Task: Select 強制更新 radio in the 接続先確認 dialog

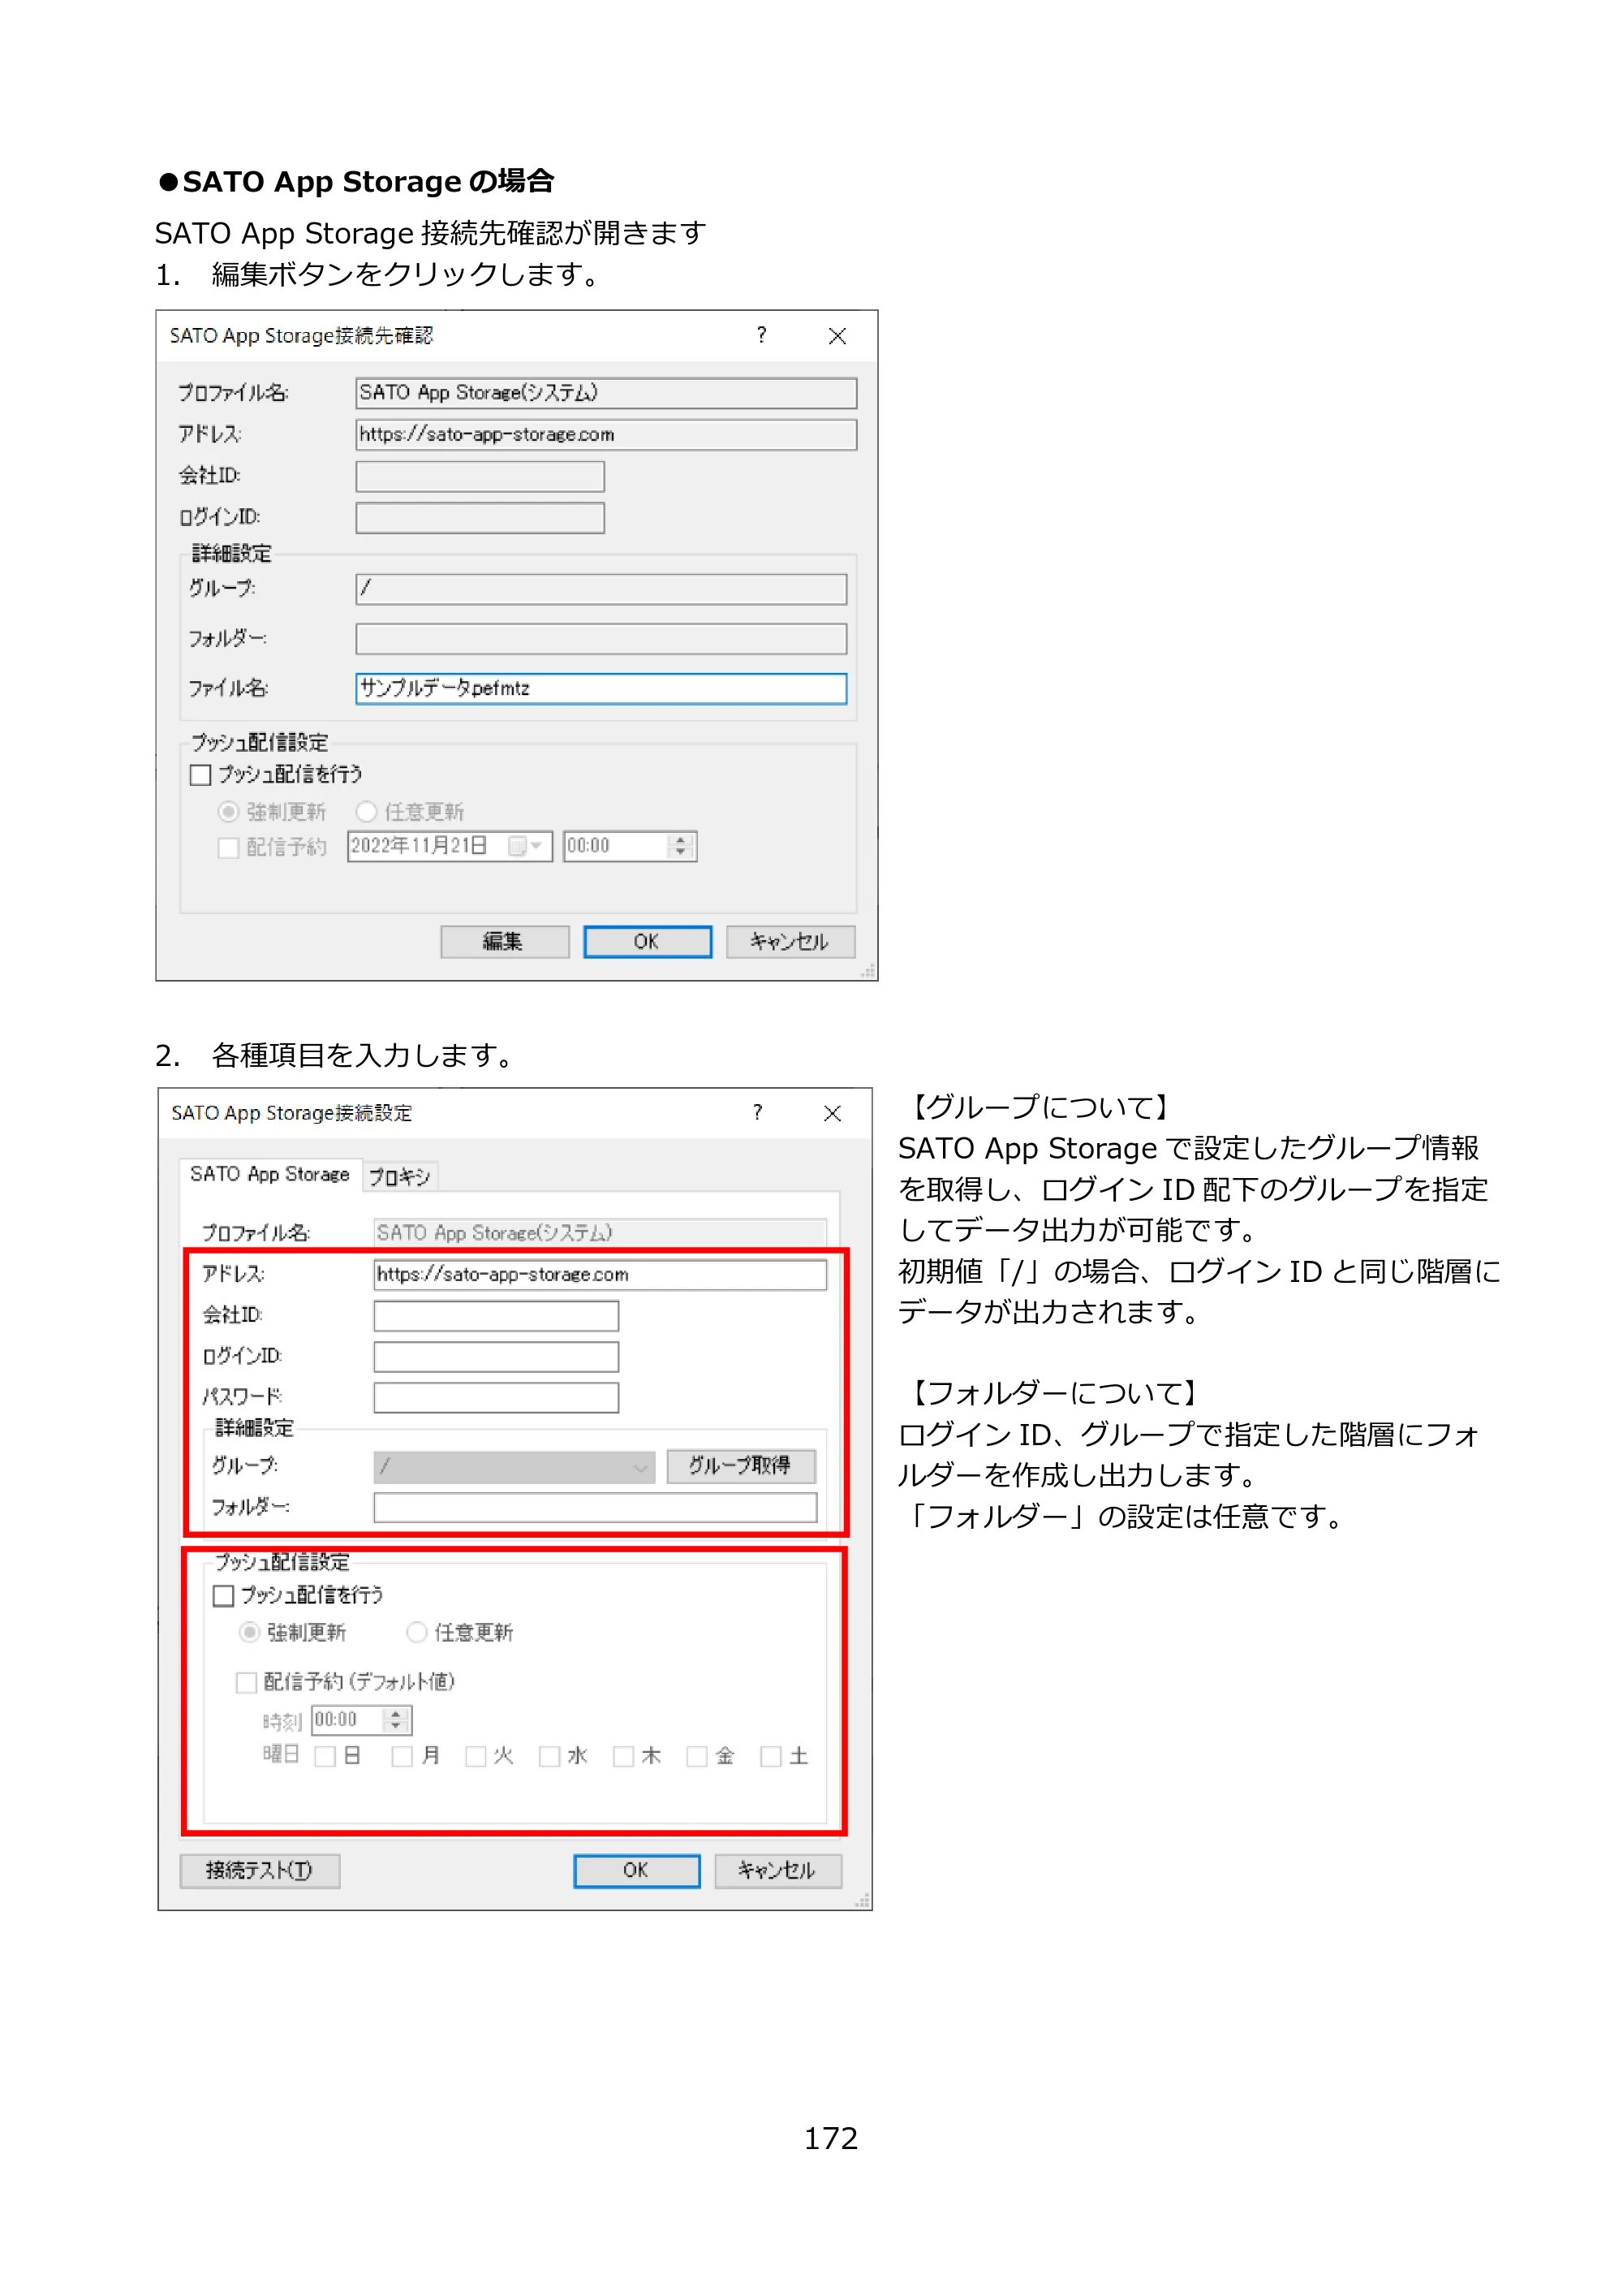Action: click(229, 811)
